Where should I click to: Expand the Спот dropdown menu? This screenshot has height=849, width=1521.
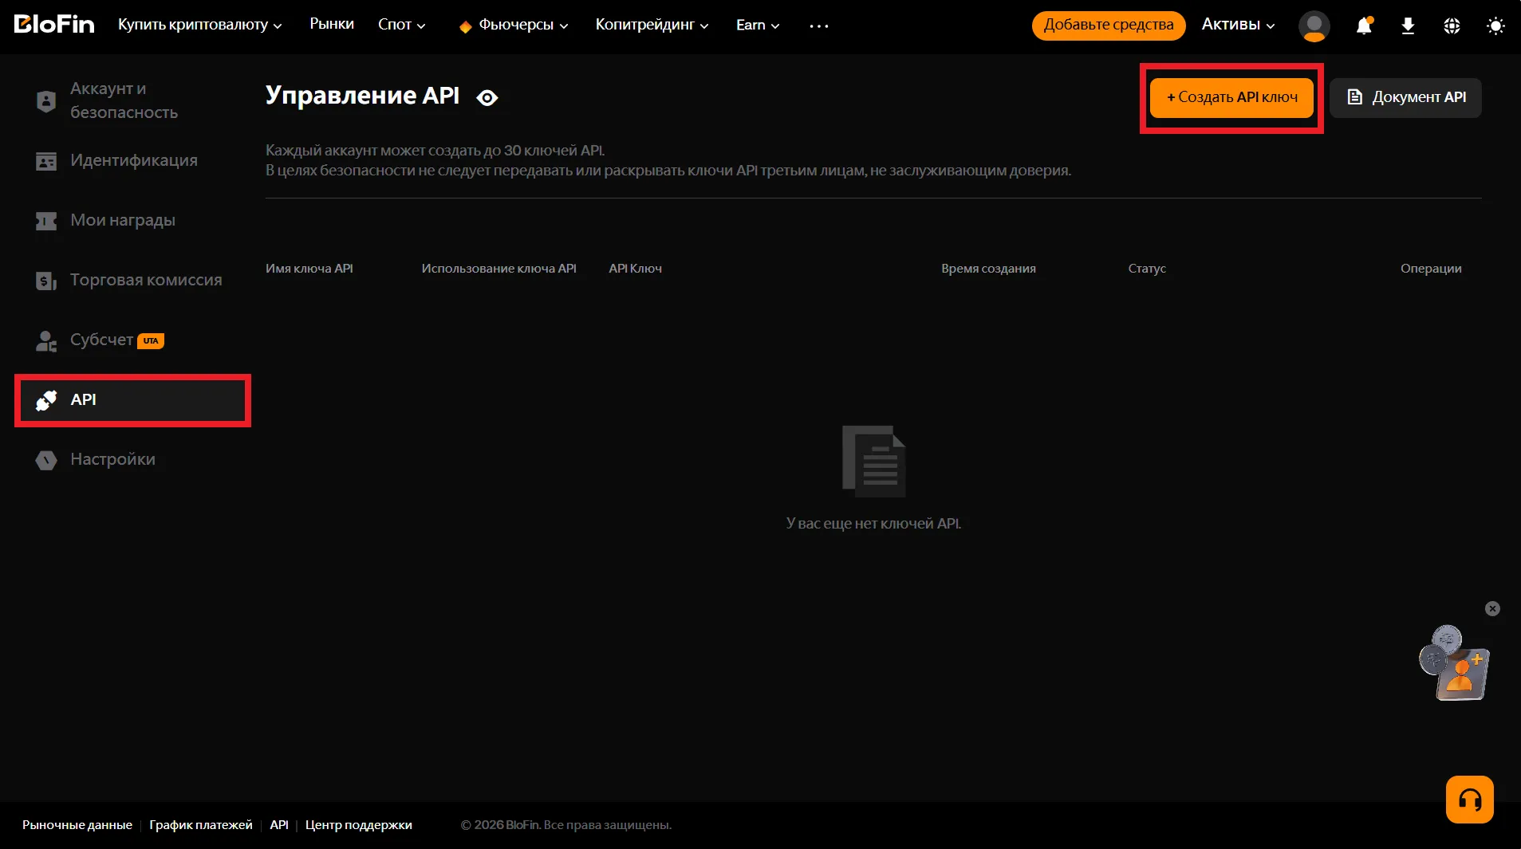click(x=401, y=25)
